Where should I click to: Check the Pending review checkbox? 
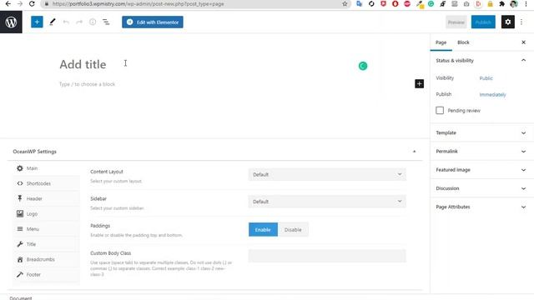click(440, 111)
